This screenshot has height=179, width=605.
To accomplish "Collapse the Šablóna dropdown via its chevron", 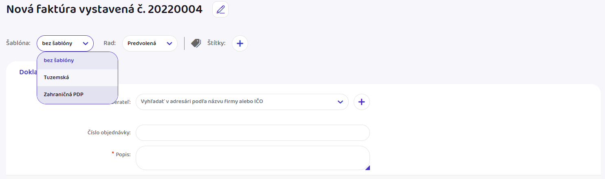I will coord(86,43).
